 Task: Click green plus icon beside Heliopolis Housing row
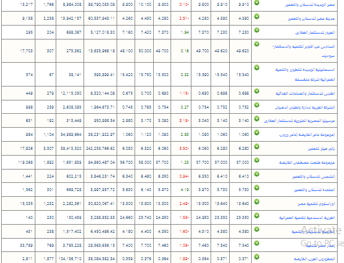(x=256, y=2)
